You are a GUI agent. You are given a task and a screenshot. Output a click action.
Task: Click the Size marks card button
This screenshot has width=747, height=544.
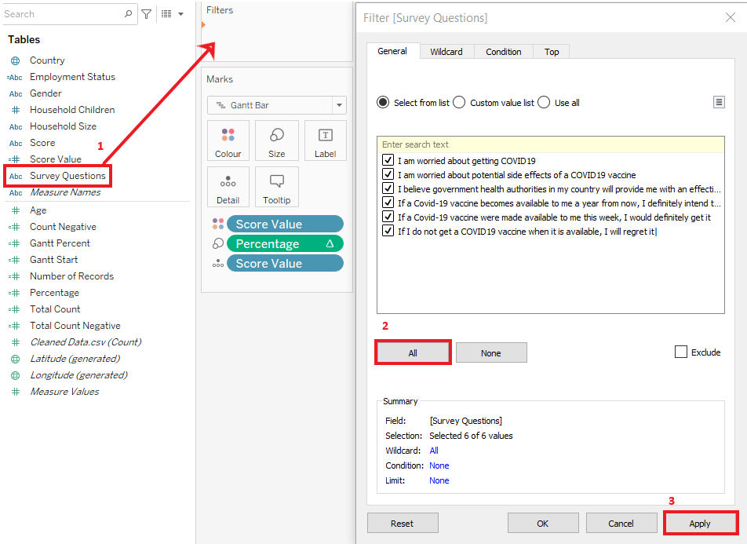click(277, 141)
